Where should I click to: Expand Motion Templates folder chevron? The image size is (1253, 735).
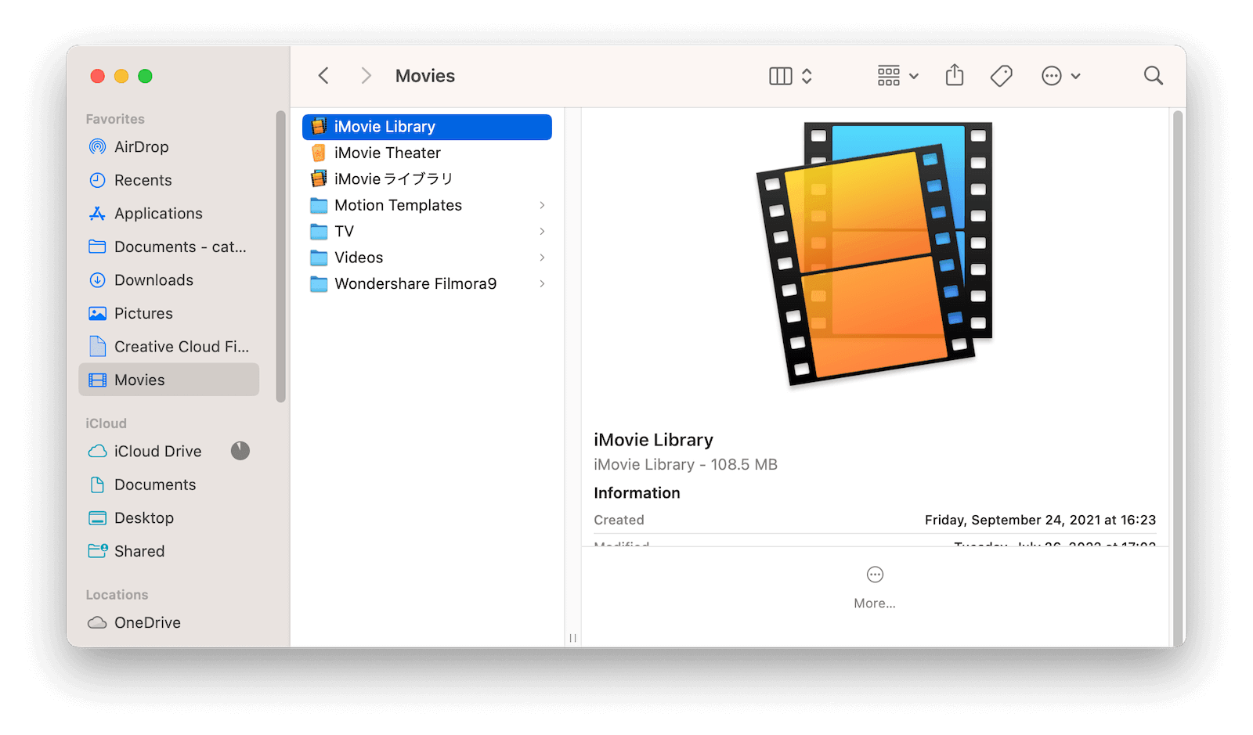[542, 205]
